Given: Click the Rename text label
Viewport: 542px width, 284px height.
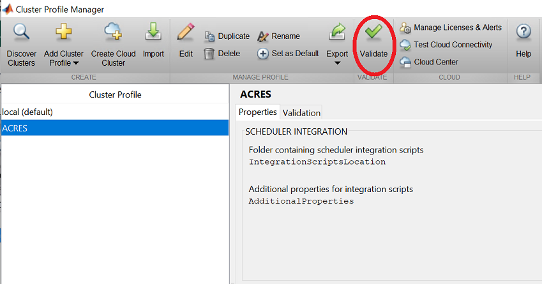Looking at the screenshot, I should [x=285, y=36].
